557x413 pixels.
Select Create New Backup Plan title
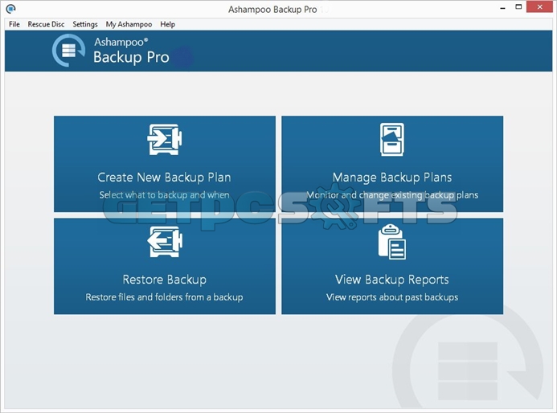[x=164, y=178]
